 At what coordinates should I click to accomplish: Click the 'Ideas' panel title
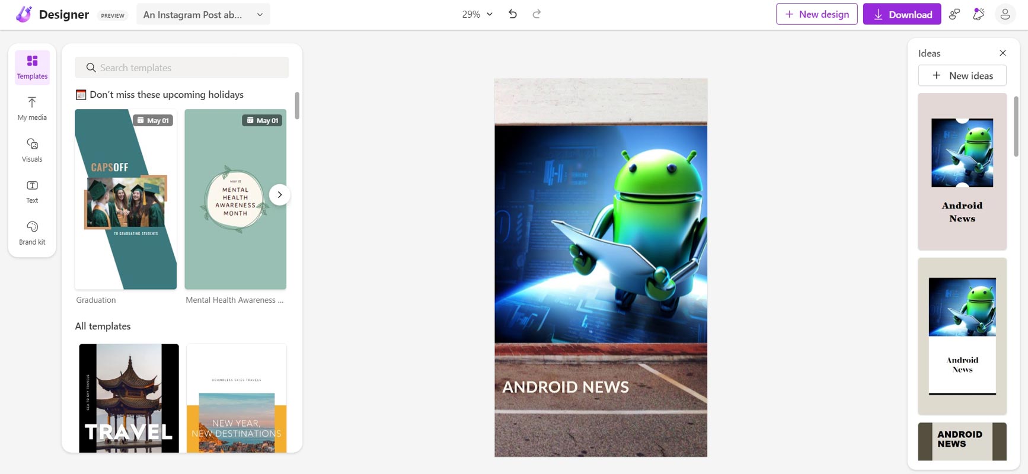pyautogui.click(x=929, y=53)
